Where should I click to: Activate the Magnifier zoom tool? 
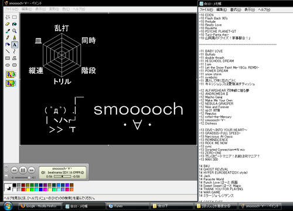click(x=15, y=31)
